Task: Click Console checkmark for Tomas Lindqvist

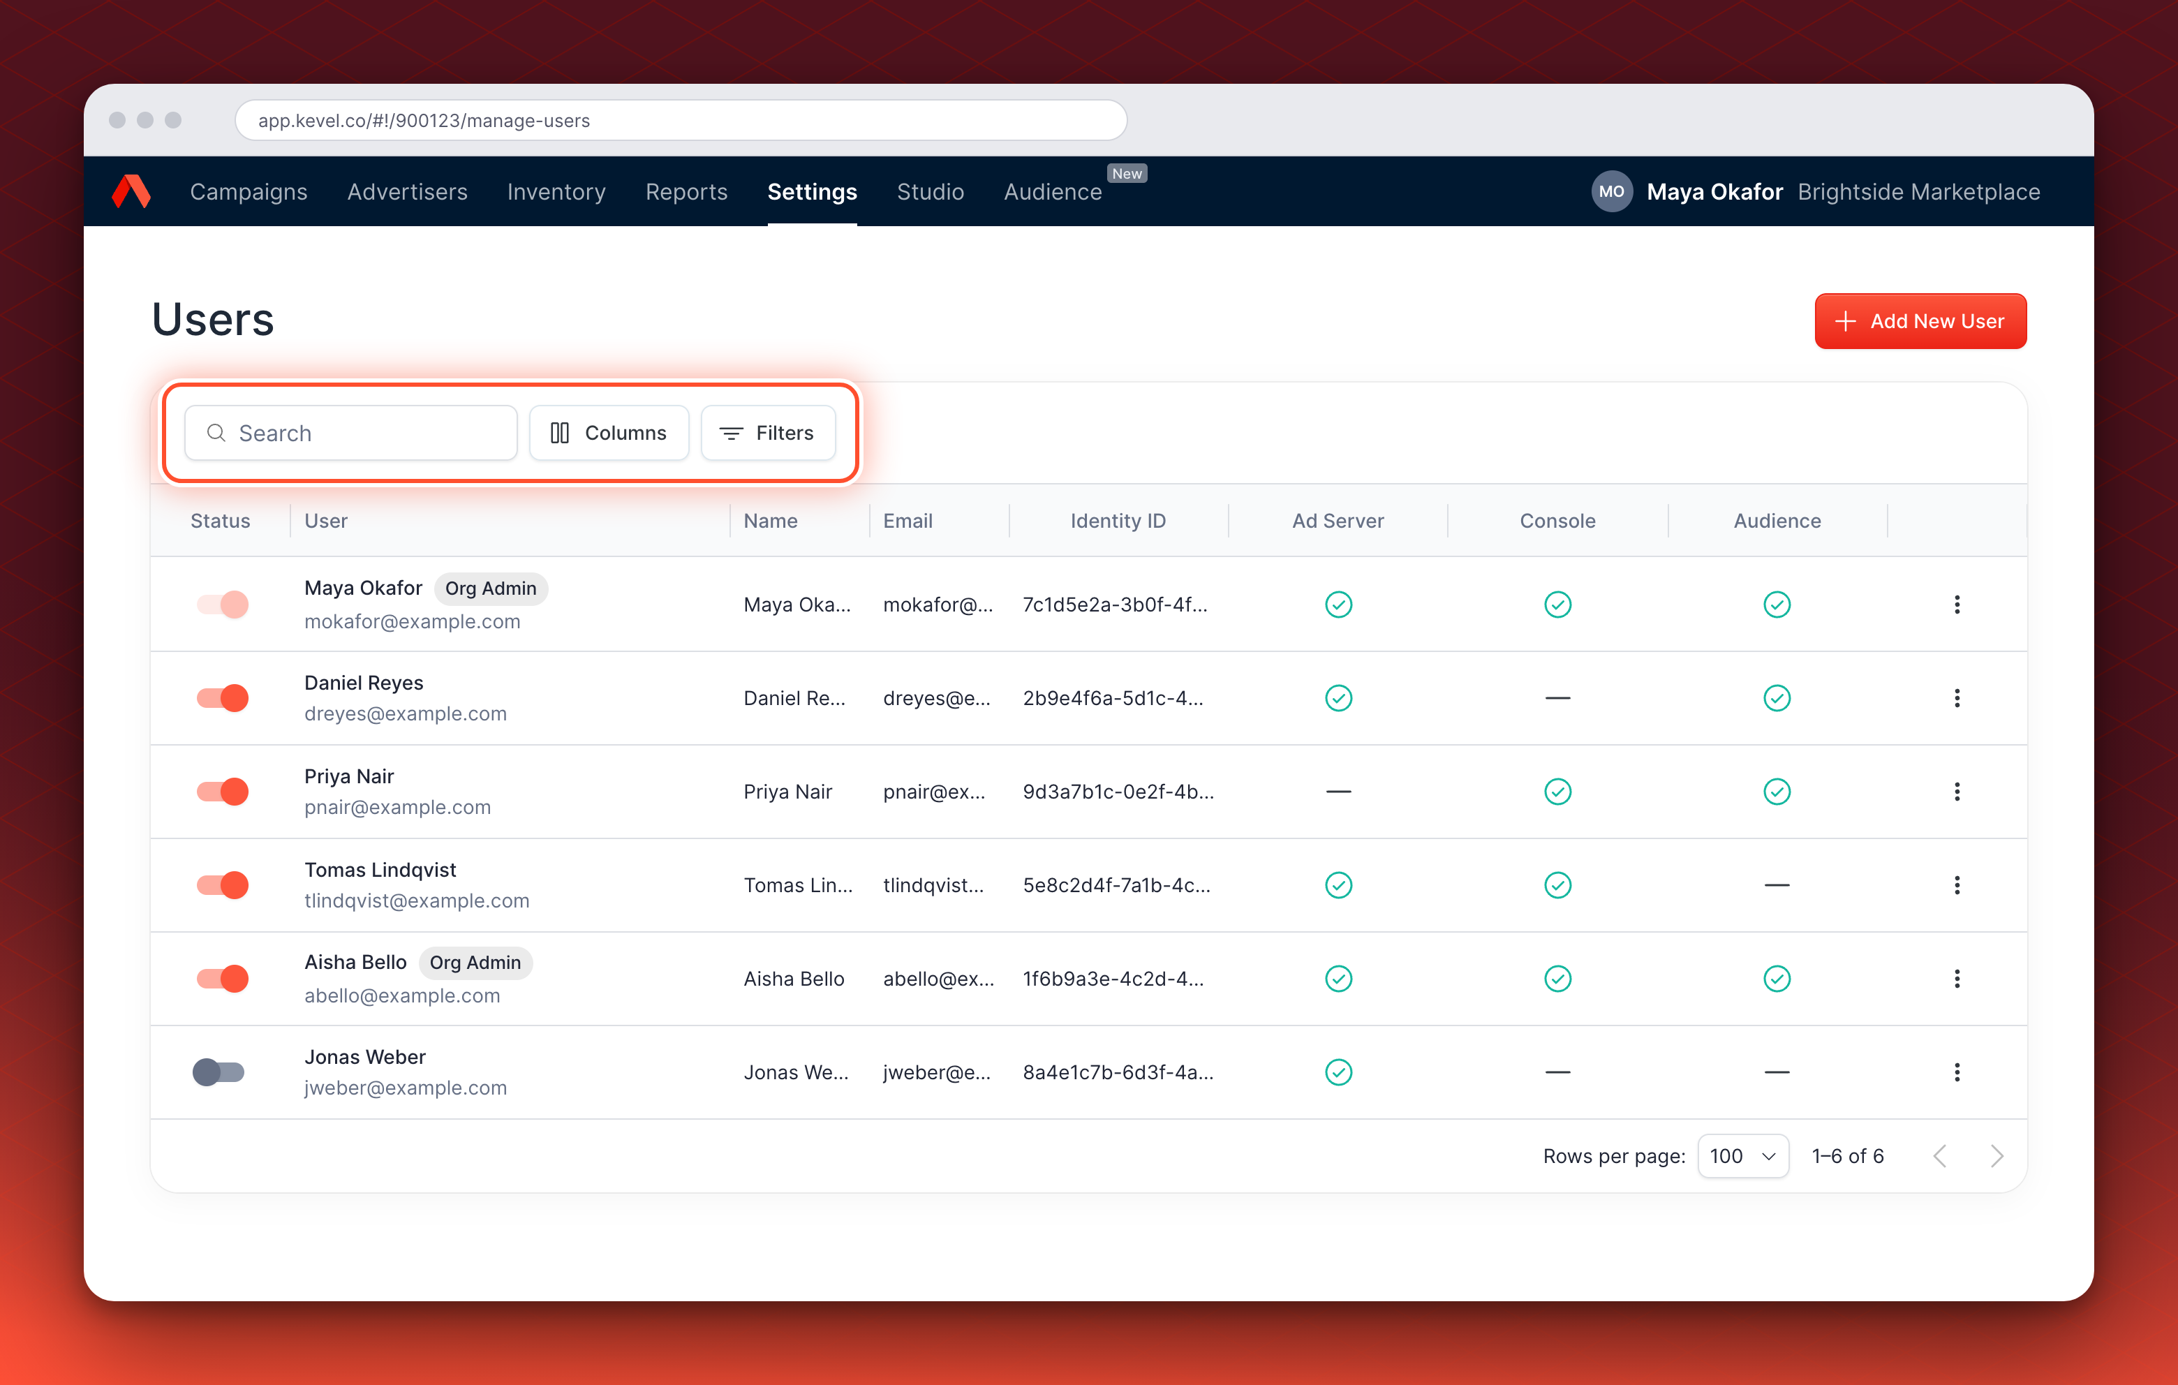Action: point(1557,884)
